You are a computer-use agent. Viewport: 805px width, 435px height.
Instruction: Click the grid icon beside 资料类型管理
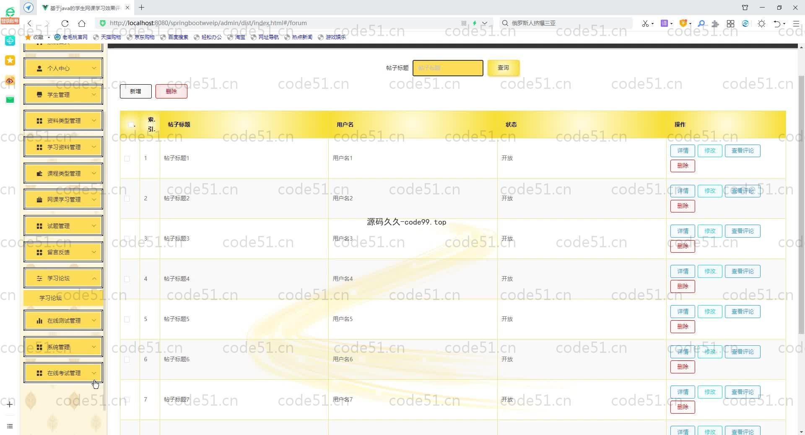39,121
